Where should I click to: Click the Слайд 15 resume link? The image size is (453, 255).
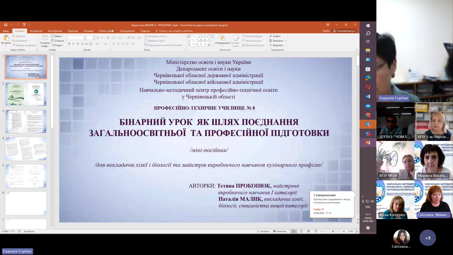point(318,209)
